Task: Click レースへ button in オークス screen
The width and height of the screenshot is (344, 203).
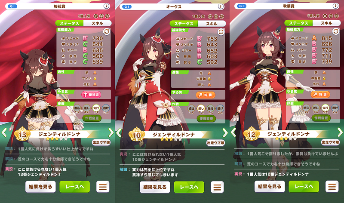Action: click(189, 187)
